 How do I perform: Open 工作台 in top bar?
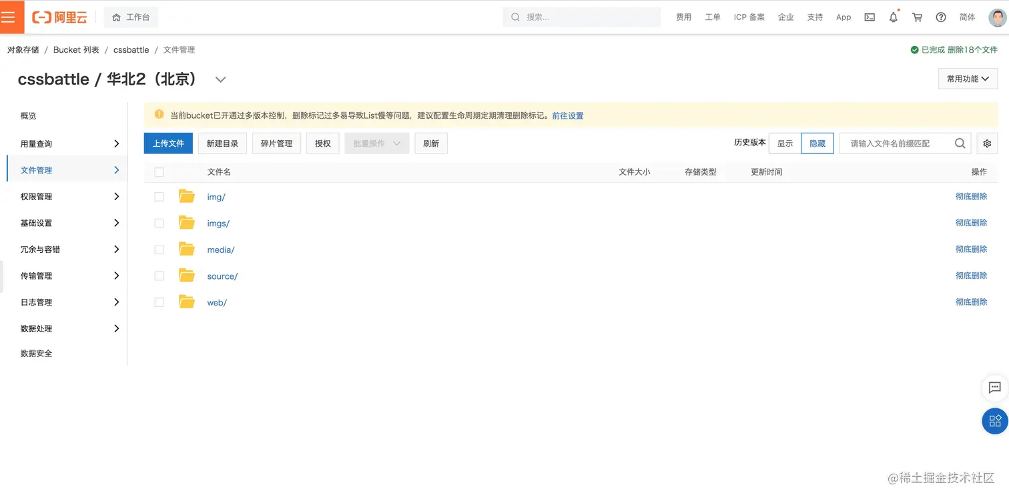[x=131, y=17]
